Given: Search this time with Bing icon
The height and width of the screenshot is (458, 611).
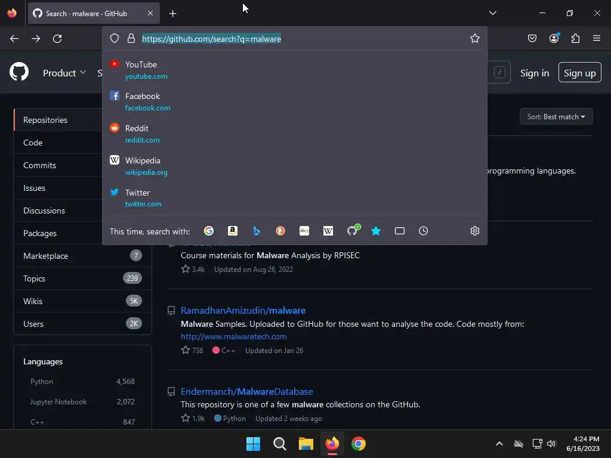Looking at the screenshot, I should 257,231.
